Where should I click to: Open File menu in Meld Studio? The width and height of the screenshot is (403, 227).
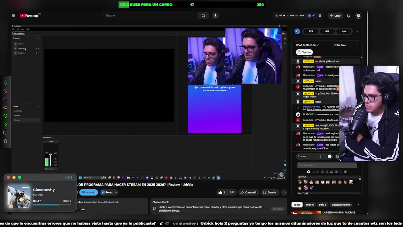pyautogui.click(x=13, y=29)
